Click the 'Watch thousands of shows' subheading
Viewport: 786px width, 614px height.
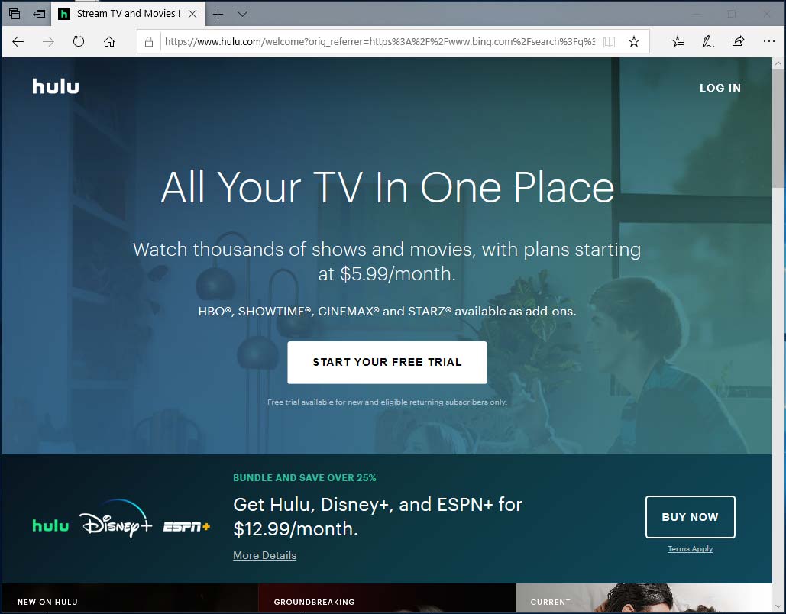coord(387,262)
